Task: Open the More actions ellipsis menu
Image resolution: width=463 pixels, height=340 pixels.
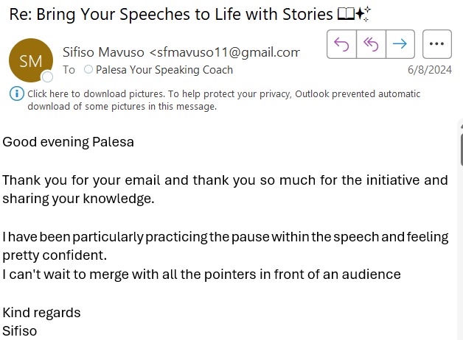Action: pyautogui.click(x=436, y=44)
